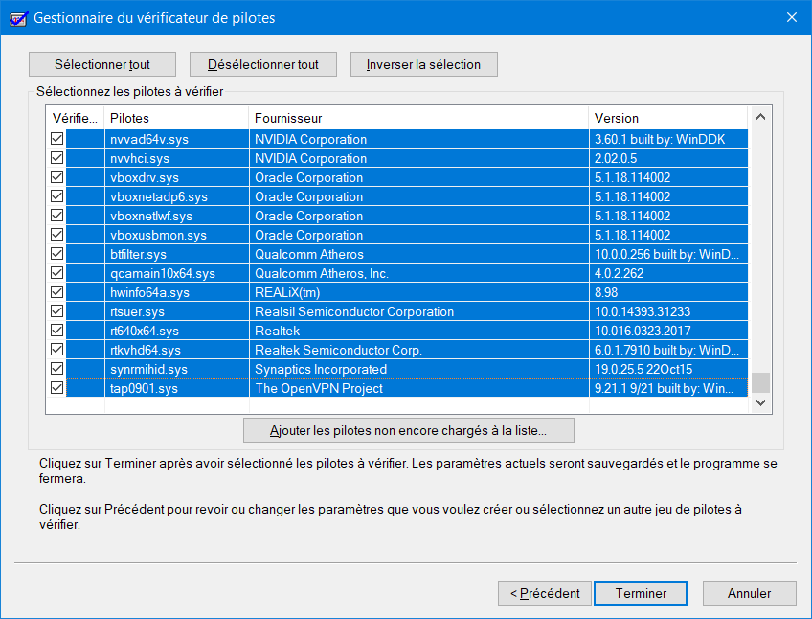
Task: Select the qcamain10x64.sys driver name
Action: tap(163, 274)
